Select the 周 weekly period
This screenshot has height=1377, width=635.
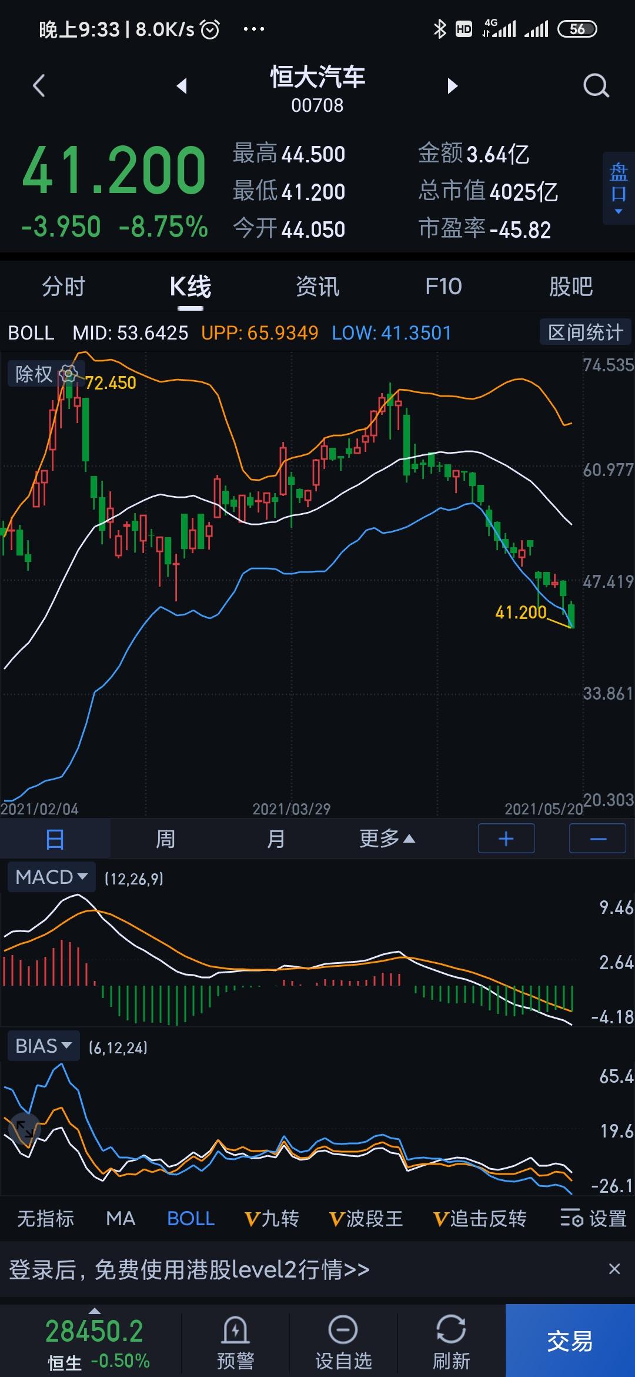click(165, 839)
